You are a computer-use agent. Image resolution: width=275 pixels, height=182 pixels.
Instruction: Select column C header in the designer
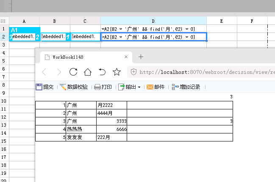click(86, 21)
